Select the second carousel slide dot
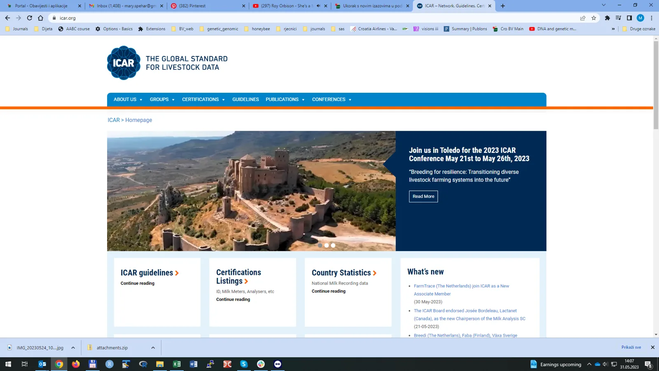Screen dimensions: 659x371 click(327, 245)
